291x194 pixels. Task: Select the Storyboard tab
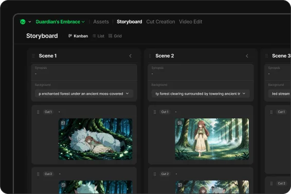coord(130,22)
